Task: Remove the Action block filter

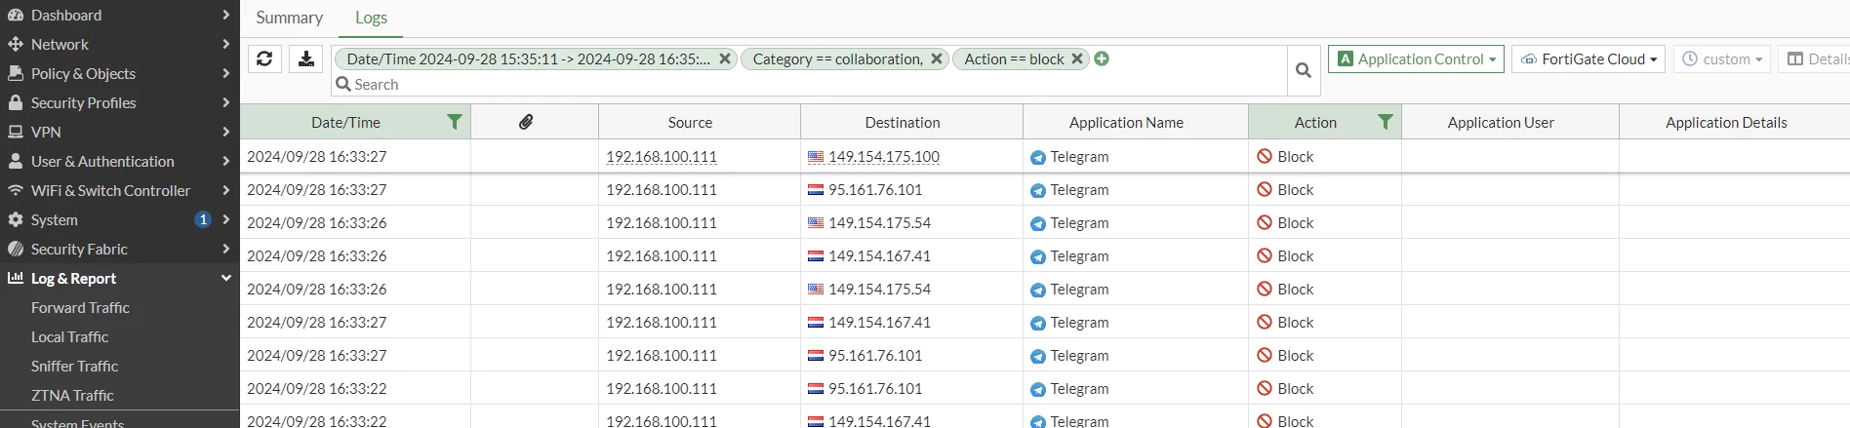Action: (x=1077, y=58)
